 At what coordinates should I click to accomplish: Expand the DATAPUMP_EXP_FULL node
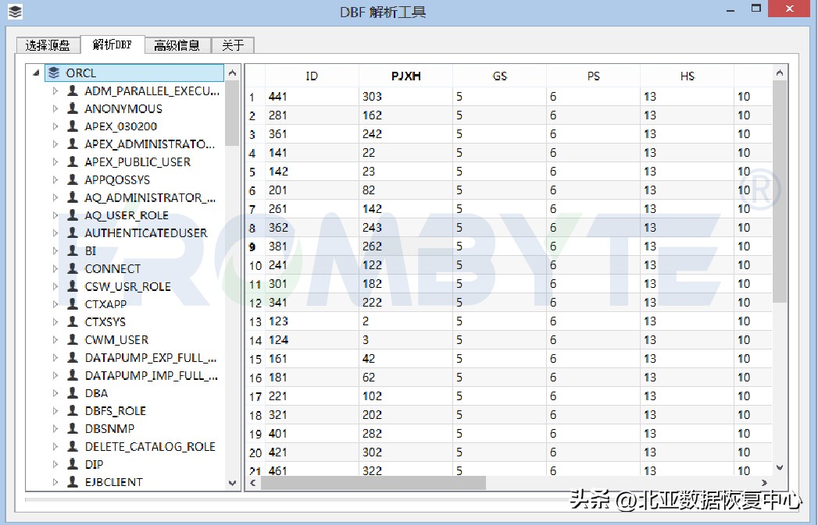click(x=55, y=357)
